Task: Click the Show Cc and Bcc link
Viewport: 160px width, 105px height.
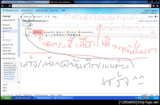Action: click(148, 21)
